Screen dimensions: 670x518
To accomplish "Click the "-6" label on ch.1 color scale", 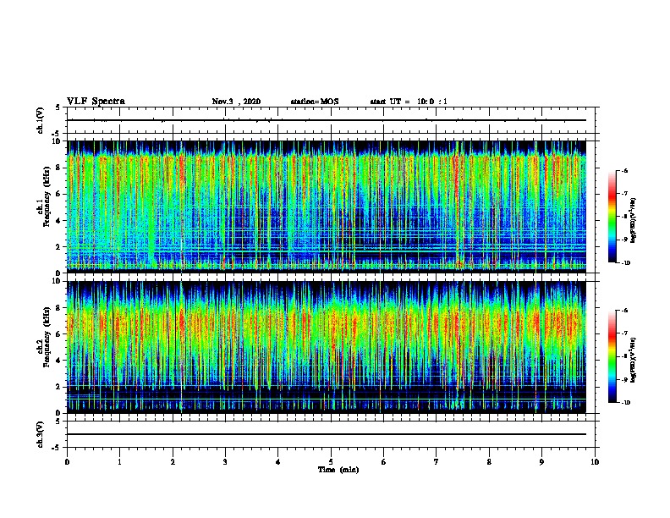I will click(x=624, y=171).
